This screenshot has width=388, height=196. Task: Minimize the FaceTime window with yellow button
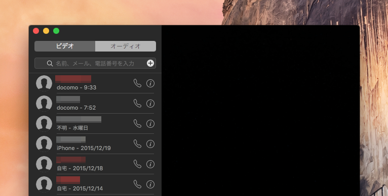[x=46, y=31]
